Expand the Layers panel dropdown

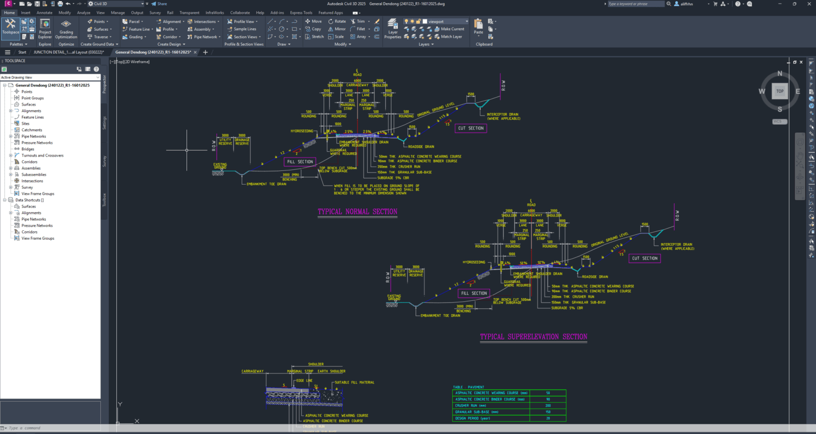[426, 44]
